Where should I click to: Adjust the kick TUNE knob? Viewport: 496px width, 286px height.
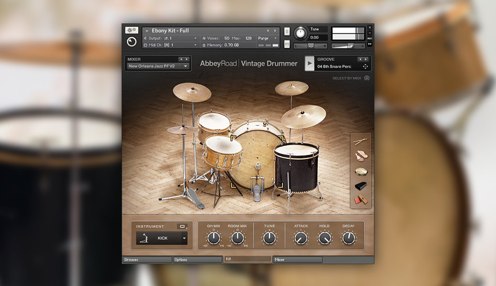(269, 238)
